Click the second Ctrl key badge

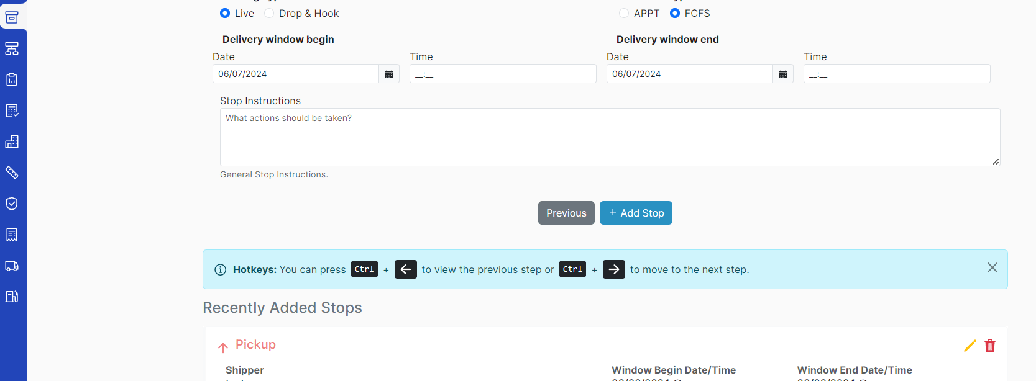click(572, 269)
